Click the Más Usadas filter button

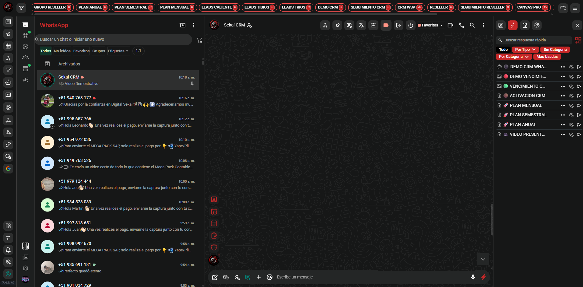click(x=547, y=57)
